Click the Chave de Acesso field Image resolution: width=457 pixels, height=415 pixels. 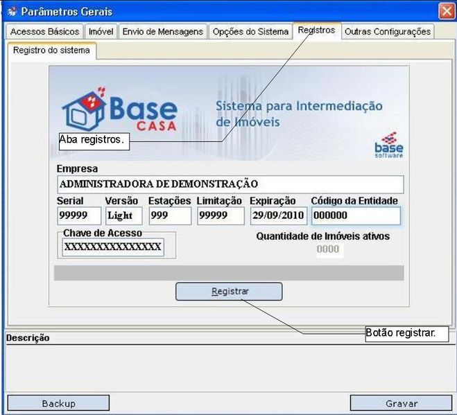click(113, 247)
